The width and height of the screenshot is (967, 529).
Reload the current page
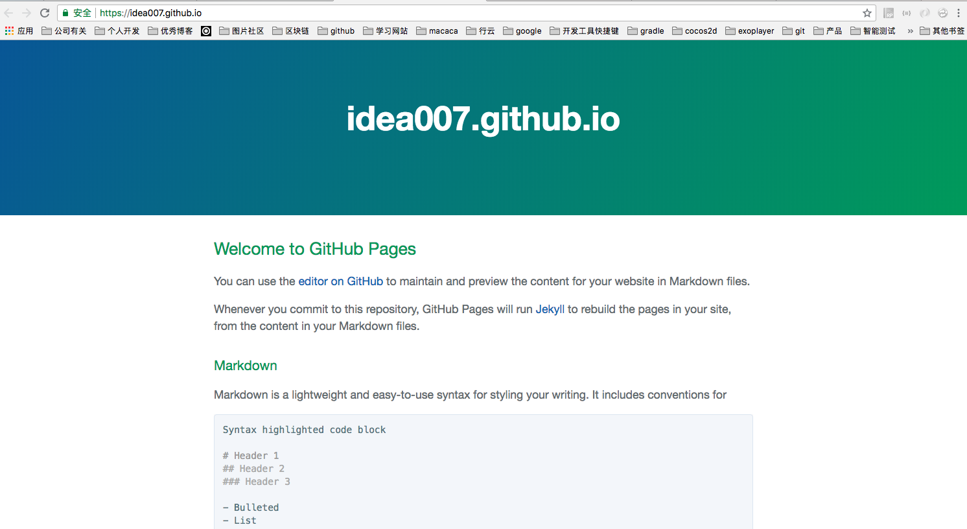[45, 13]
